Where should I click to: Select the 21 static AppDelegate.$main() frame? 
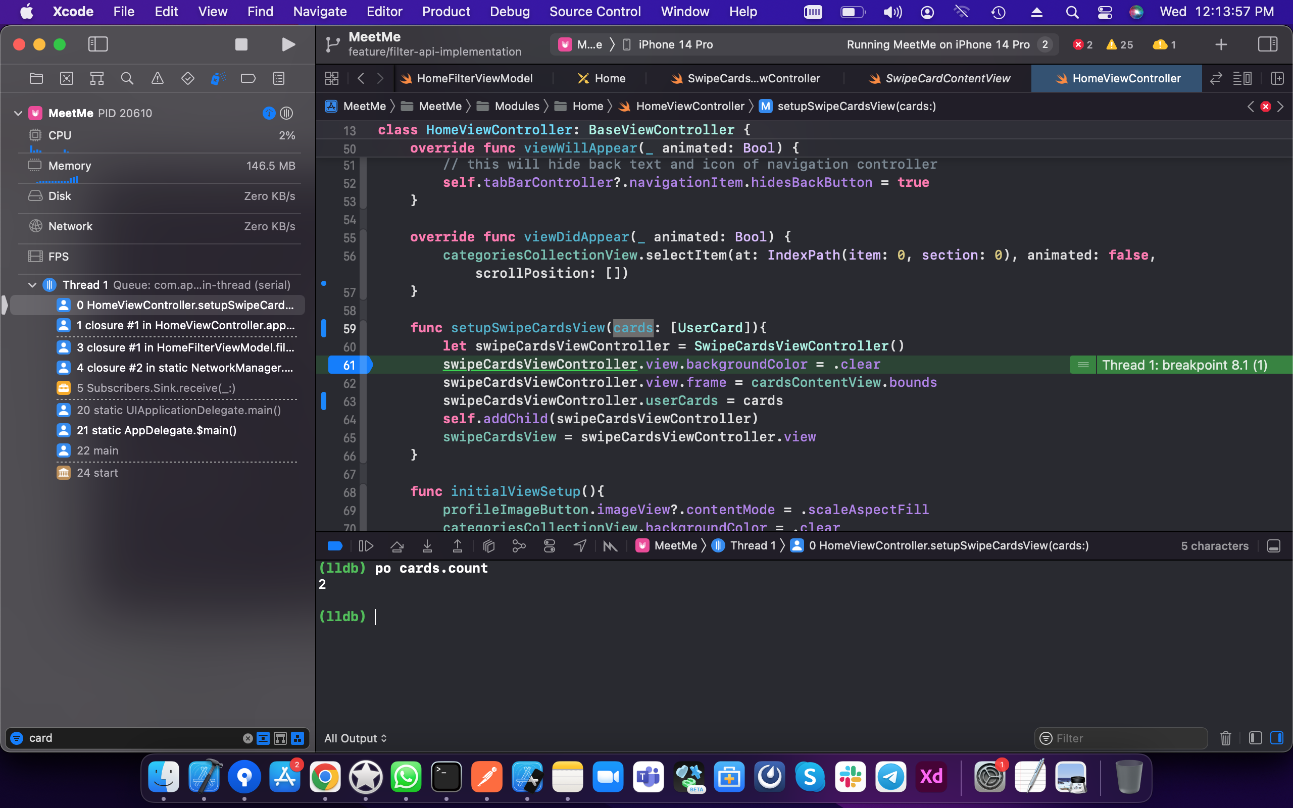point(156,430)
